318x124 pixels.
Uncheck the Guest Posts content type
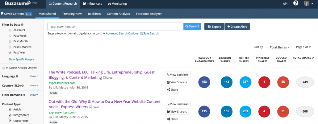click(10, 121)
